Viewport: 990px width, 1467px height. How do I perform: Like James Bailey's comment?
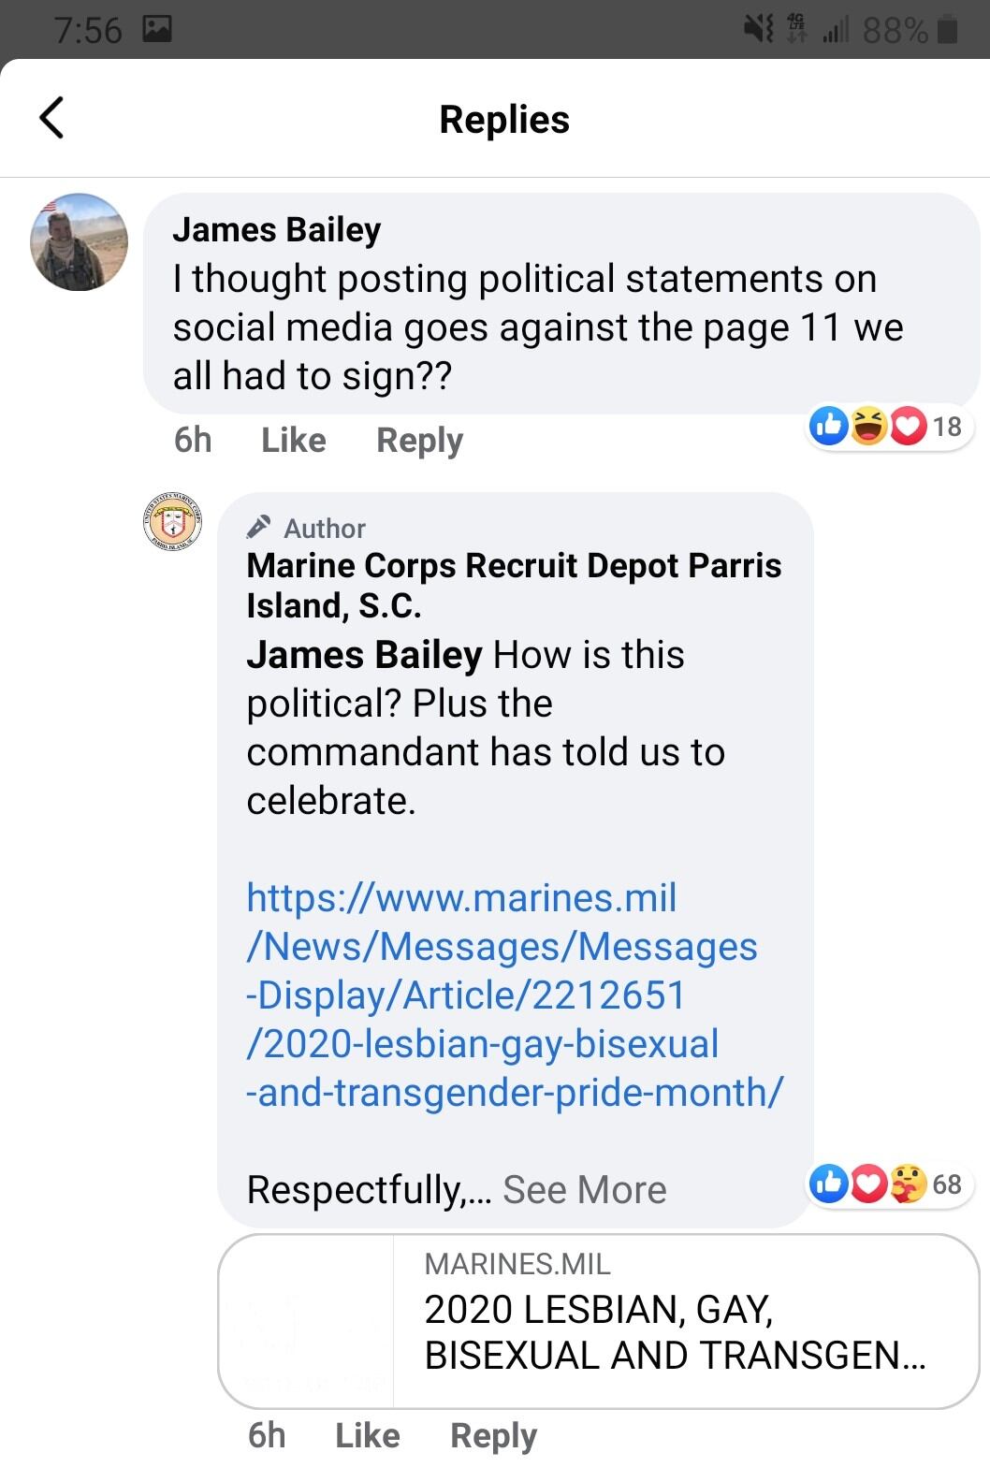coord(293,440)
